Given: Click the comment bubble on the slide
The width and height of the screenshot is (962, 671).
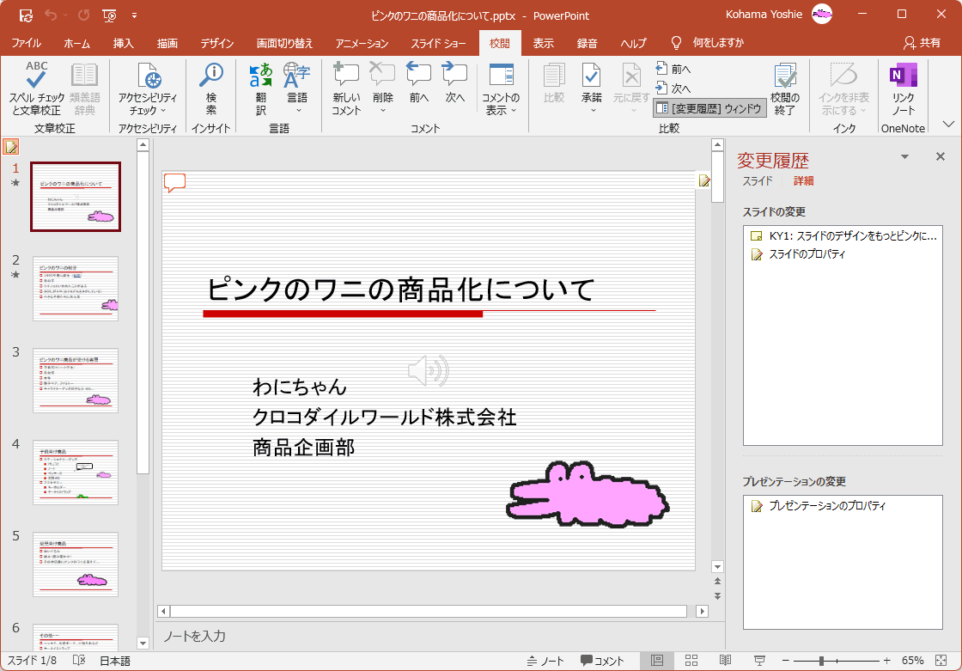Looking at the screenshot, I should [x=174, y=182].
